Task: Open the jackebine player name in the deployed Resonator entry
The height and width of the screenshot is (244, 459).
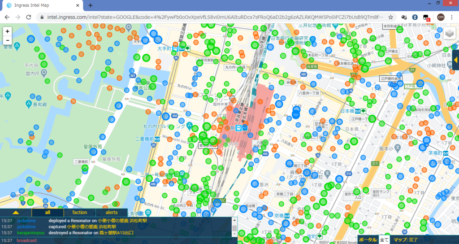Action: coord(26,221)
